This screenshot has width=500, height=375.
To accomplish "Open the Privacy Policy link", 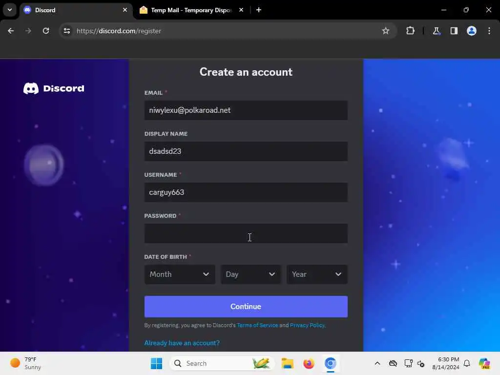I will click(x=308, y=325).
